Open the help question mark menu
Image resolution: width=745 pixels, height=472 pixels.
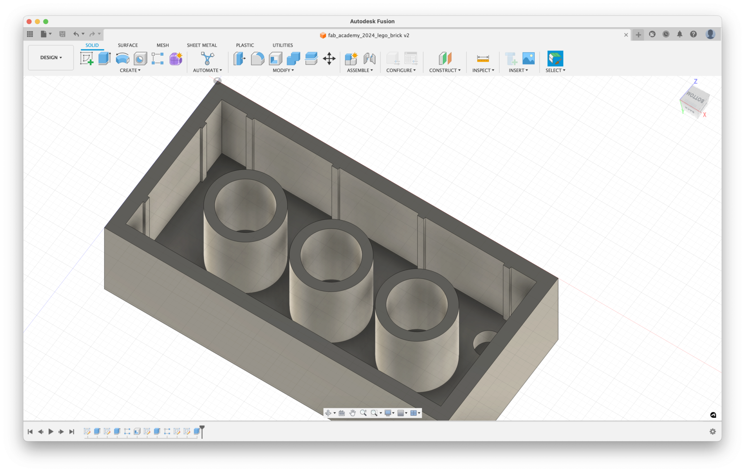pos(693,34)
